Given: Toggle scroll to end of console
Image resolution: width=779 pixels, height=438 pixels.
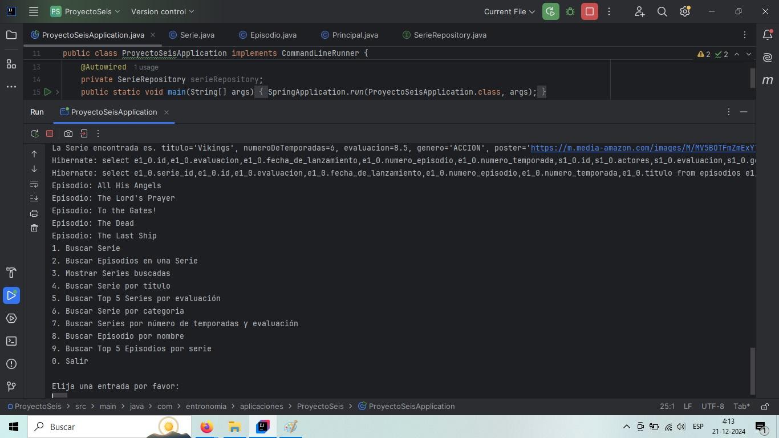Looking at the screenshot, I should pyautogui.click(x=34, y=198).
